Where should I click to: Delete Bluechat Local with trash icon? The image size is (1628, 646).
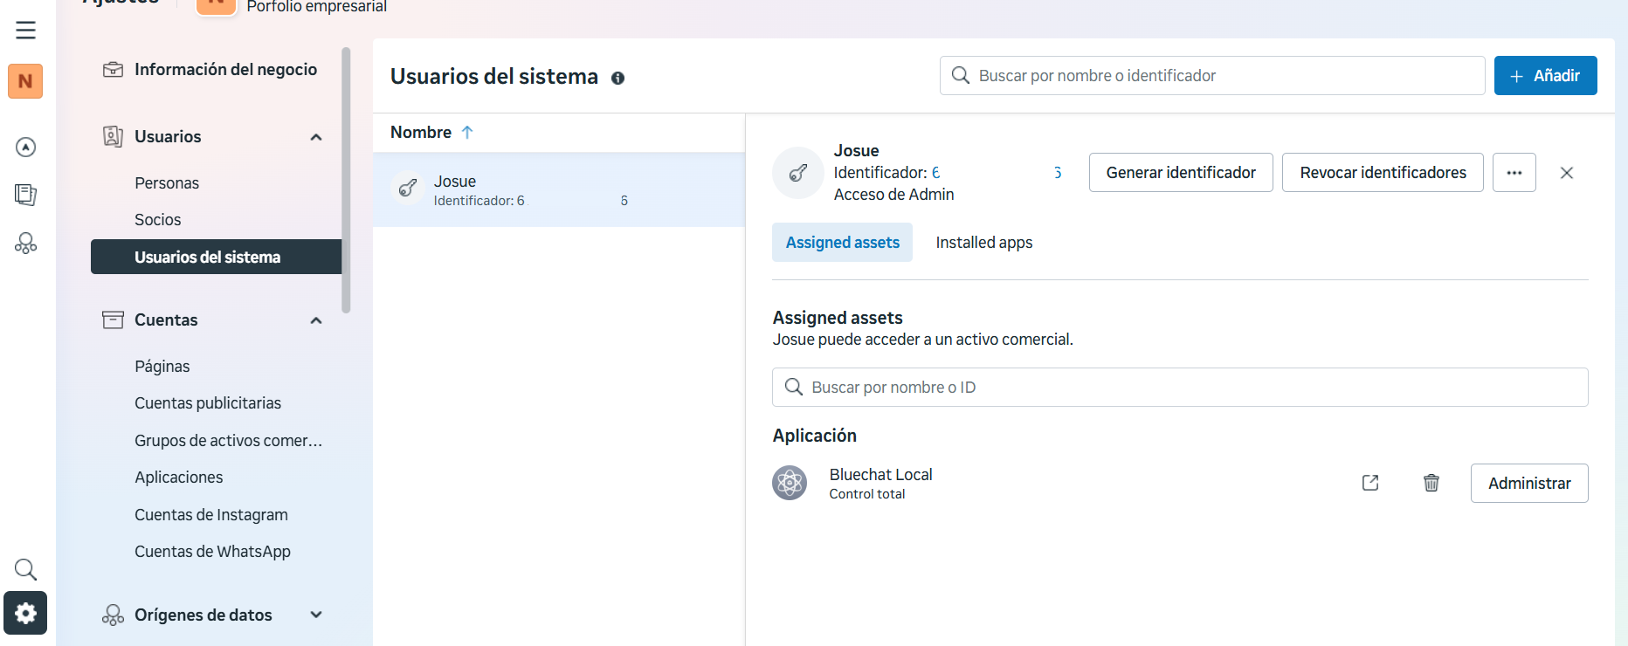[1431, 483]
